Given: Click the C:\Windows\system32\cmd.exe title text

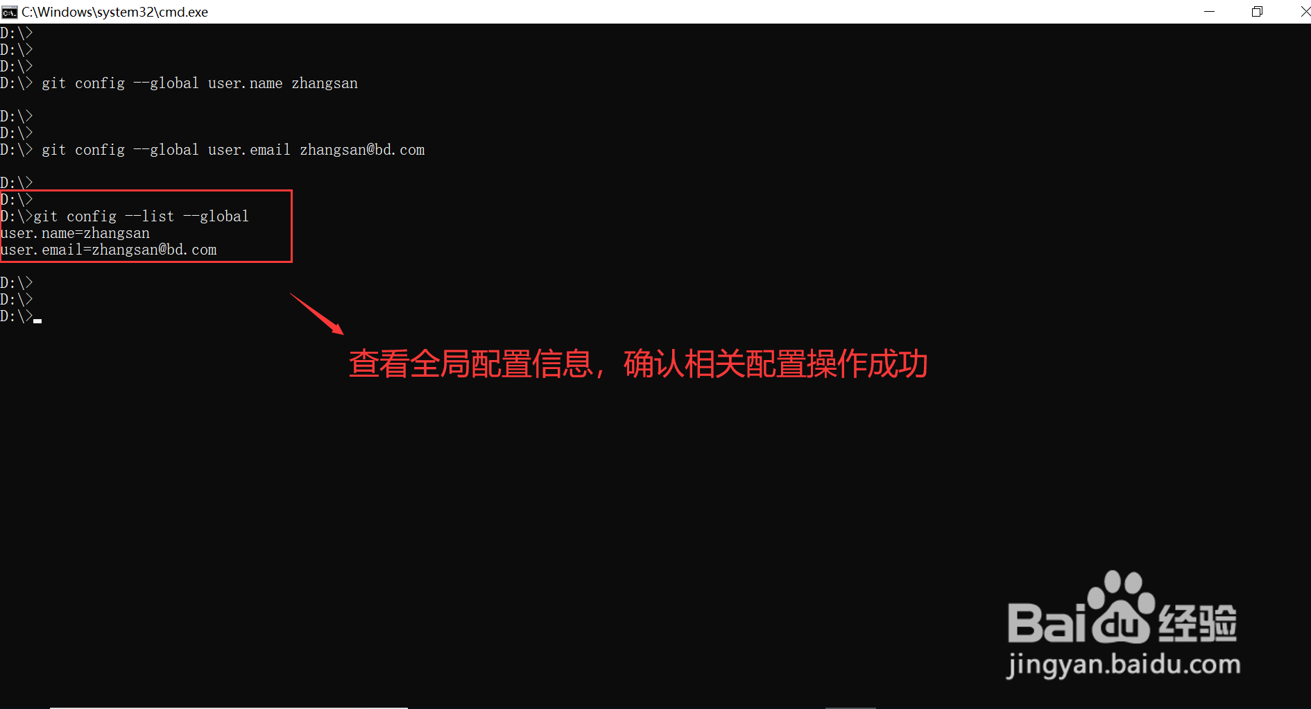Looking at the screenshot, I should (x=114, y=12).
